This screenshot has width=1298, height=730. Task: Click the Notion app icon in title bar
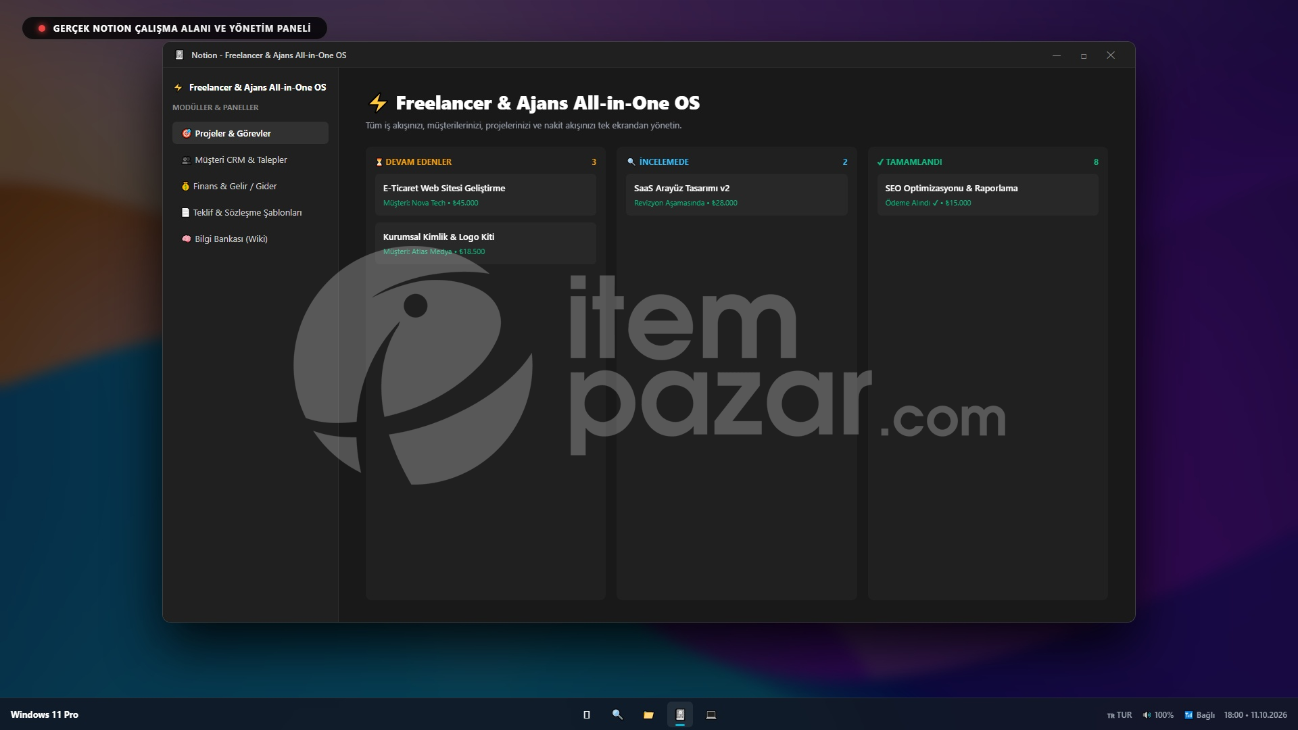coord(179,55)
